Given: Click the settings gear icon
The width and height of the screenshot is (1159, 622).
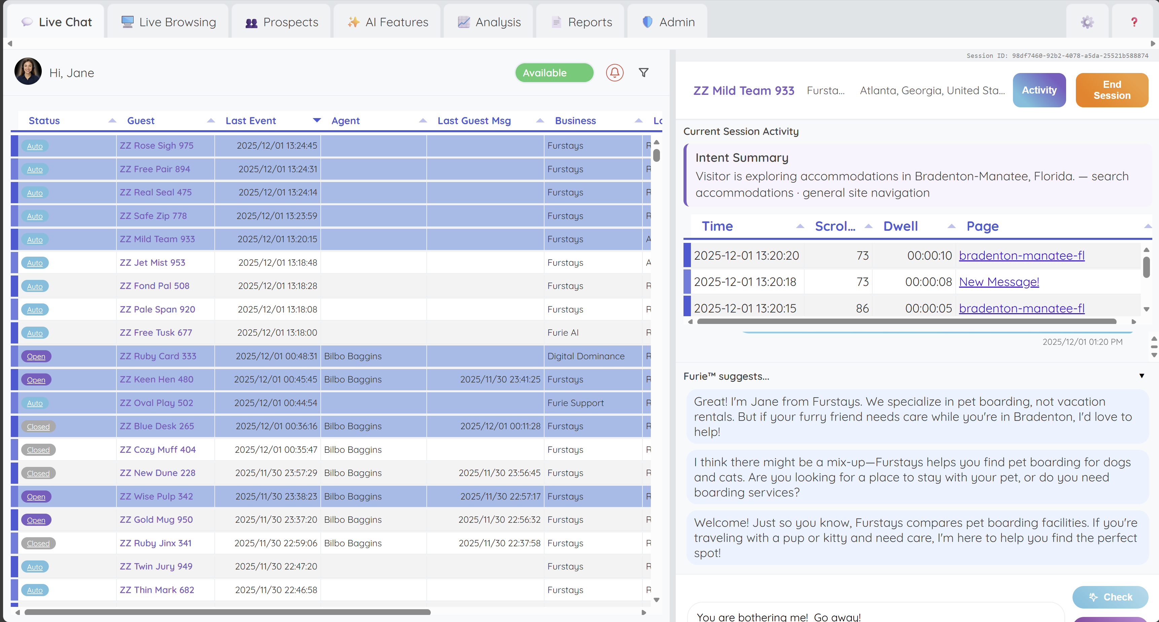Looking at the screenshot, I should pos(1087,22).
